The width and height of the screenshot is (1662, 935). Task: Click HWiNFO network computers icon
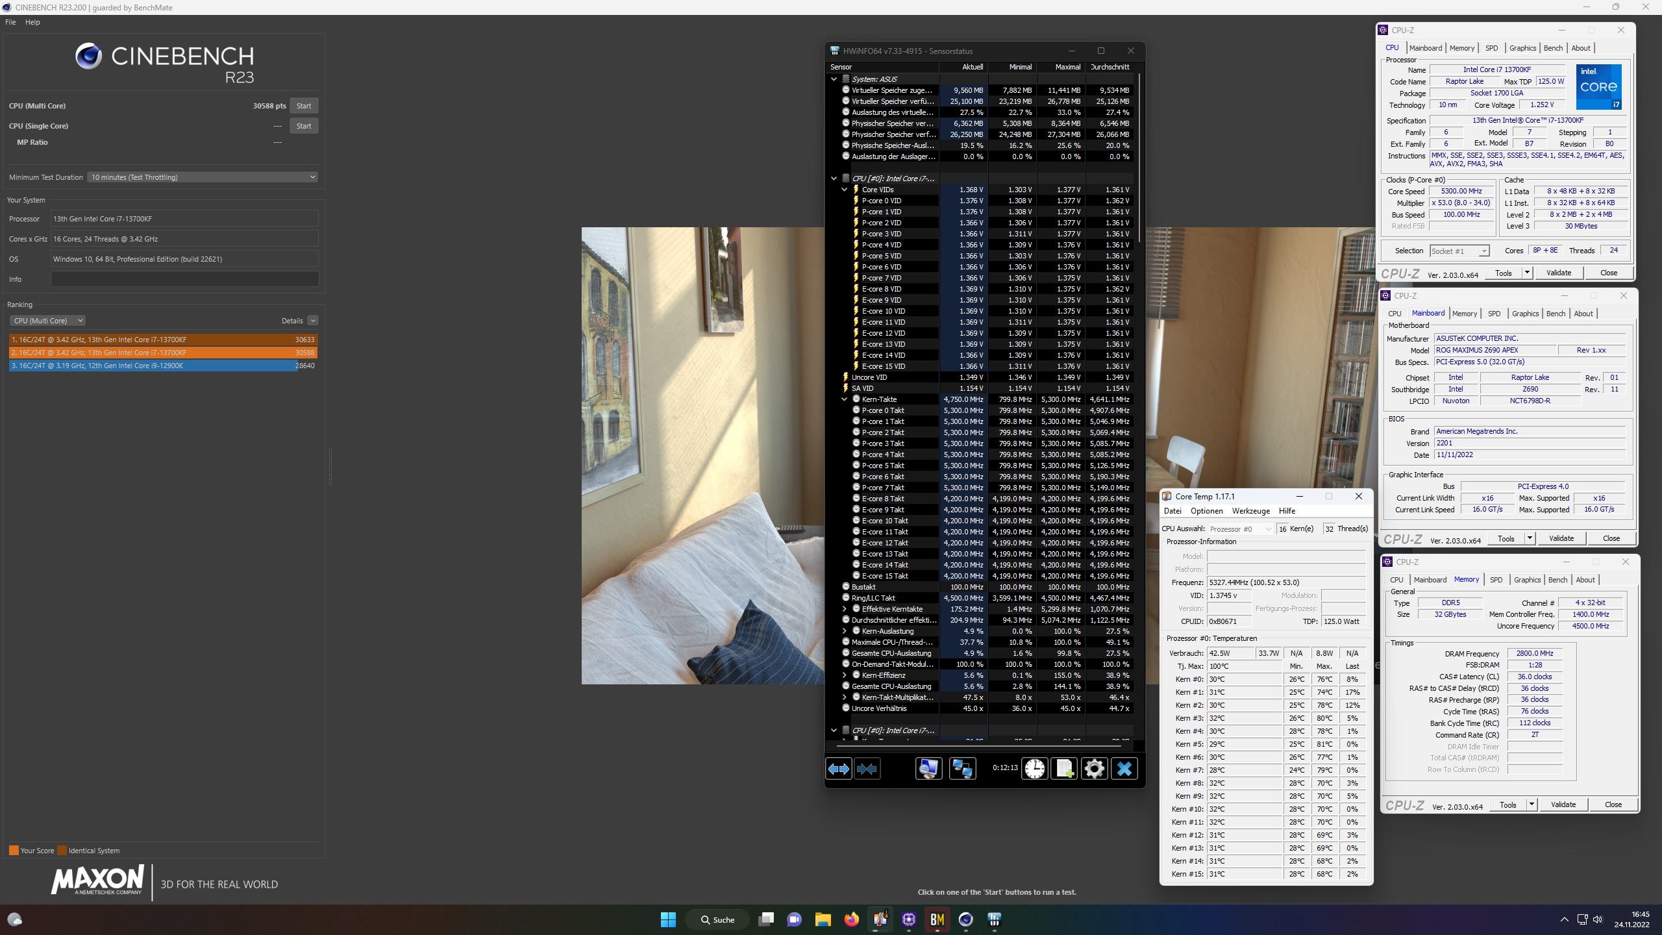[962, 769]
